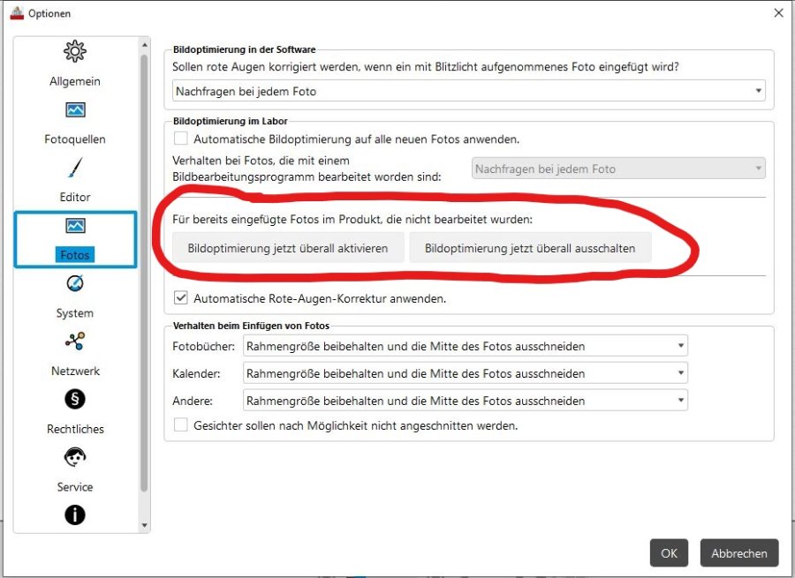Select the Fotoquellen picture icon
The width and height of the screenshot is (795, 578).
(75, 109)
